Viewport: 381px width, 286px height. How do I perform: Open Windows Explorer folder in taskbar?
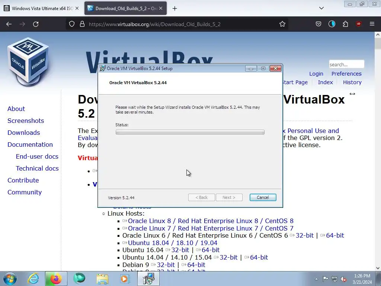102,279
